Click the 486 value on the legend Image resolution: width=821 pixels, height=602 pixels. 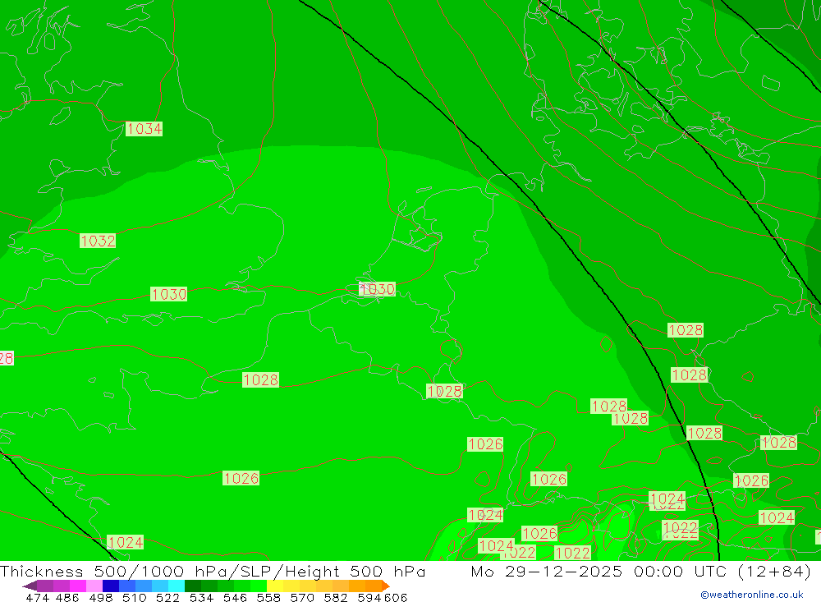(x=67, y=597)
